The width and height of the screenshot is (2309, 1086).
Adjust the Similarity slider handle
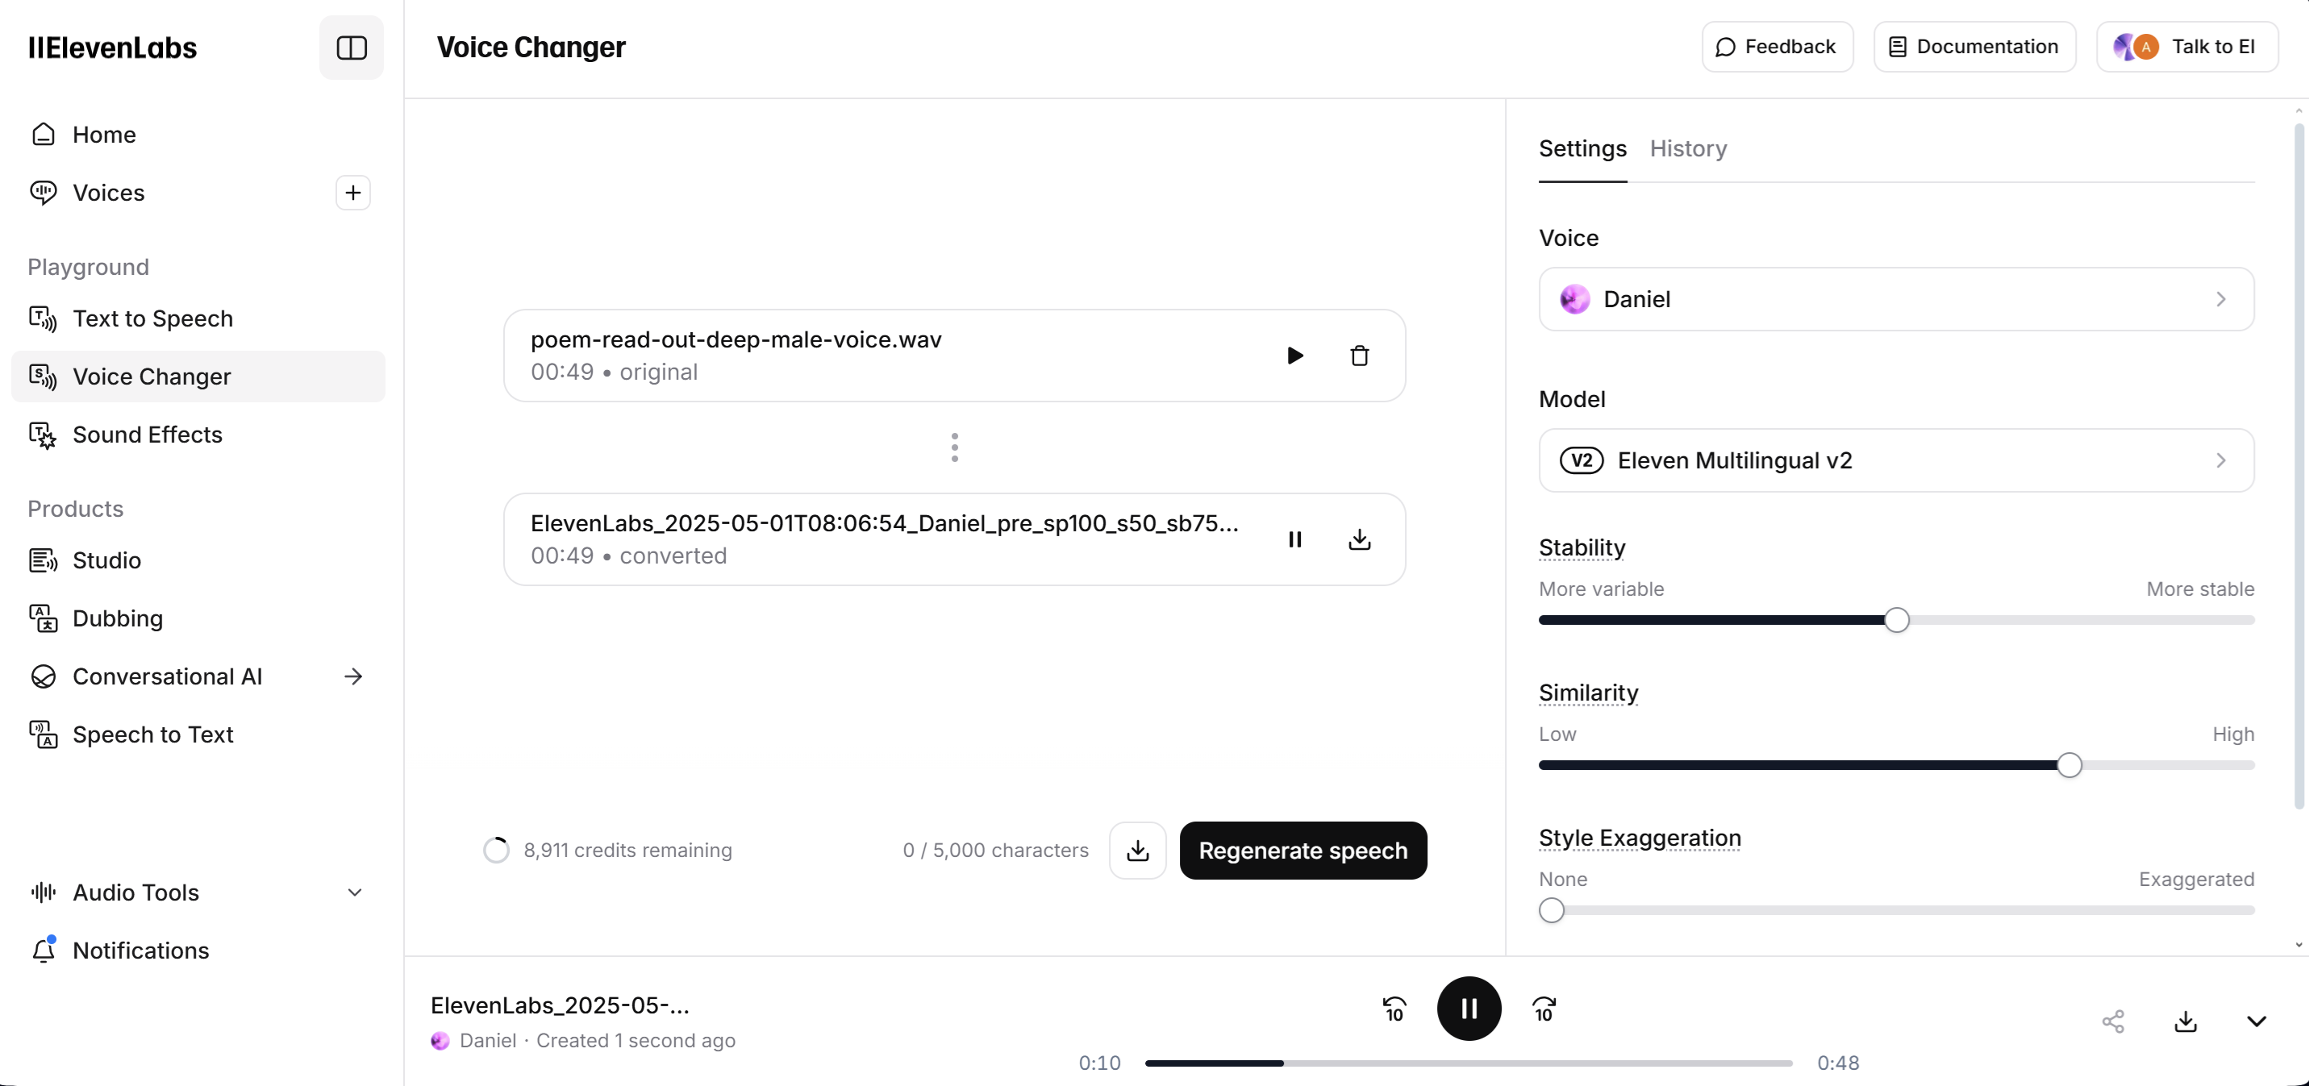pyautogui.click(x=2068, y=765)
